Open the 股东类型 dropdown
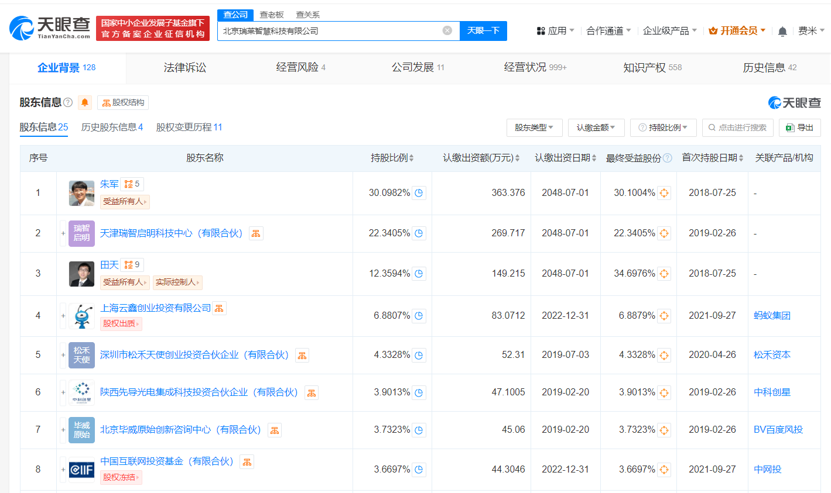Image resolution: width=831 pixels, height=493 pixels. click(534, 127)
